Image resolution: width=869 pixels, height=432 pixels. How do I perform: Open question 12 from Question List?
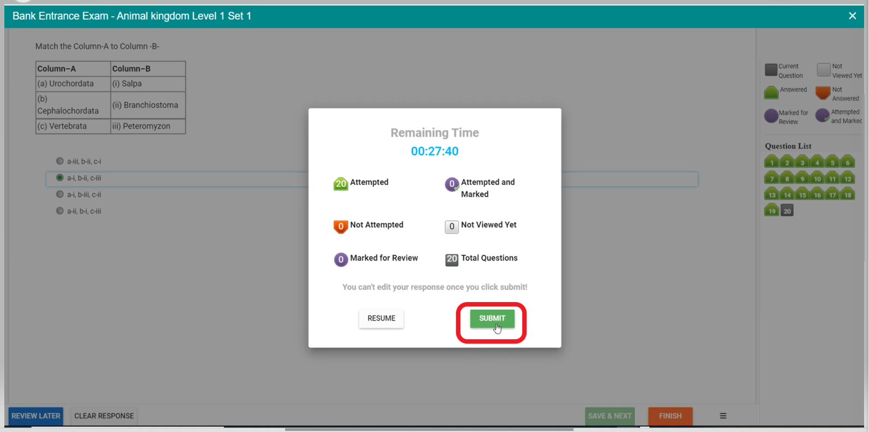click(848, 179)
